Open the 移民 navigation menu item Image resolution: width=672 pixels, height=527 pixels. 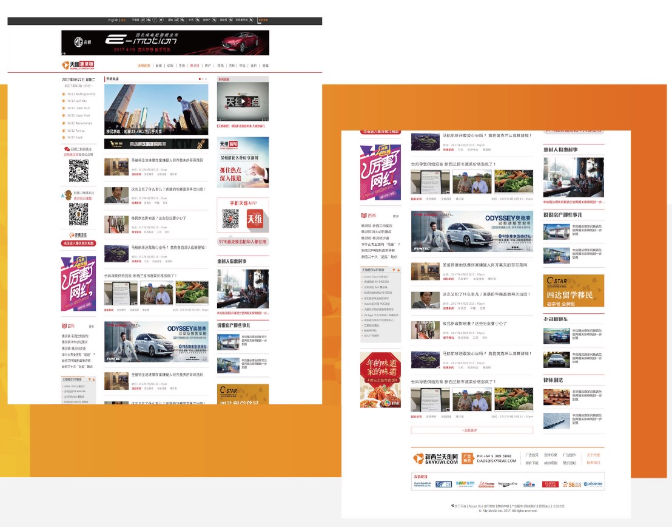(x=221, y=65)
